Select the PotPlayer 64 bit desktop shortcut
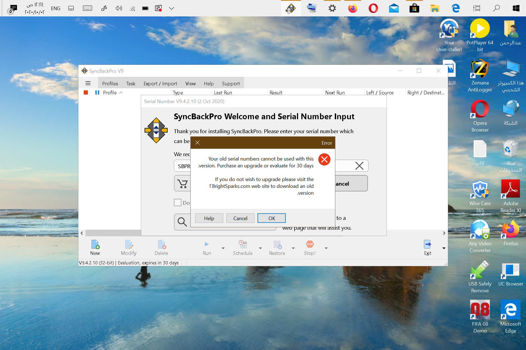 480,35
